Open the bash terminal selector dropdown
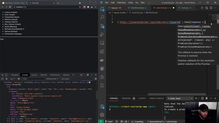Screen dimensions: 219x123 (x=180, y=98)
